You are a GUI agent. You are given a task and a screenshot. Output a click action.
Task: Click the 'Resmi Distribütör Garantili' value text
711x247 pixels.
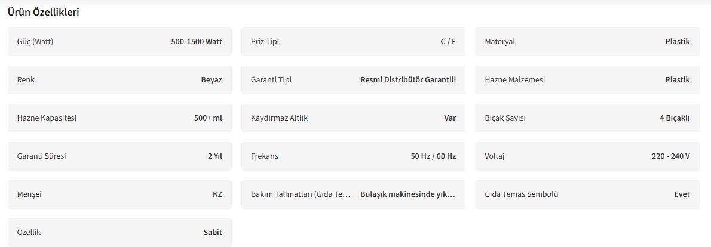pyautogui.click(x=408, y=80)
